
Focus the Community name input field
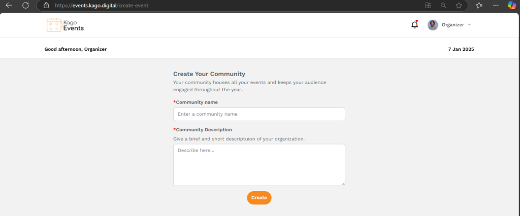pyautogui.click(x=259, y=114)
